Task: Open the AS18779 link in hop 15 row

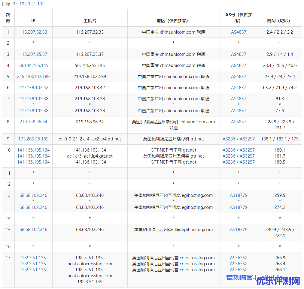Action: tap(239, 230)
